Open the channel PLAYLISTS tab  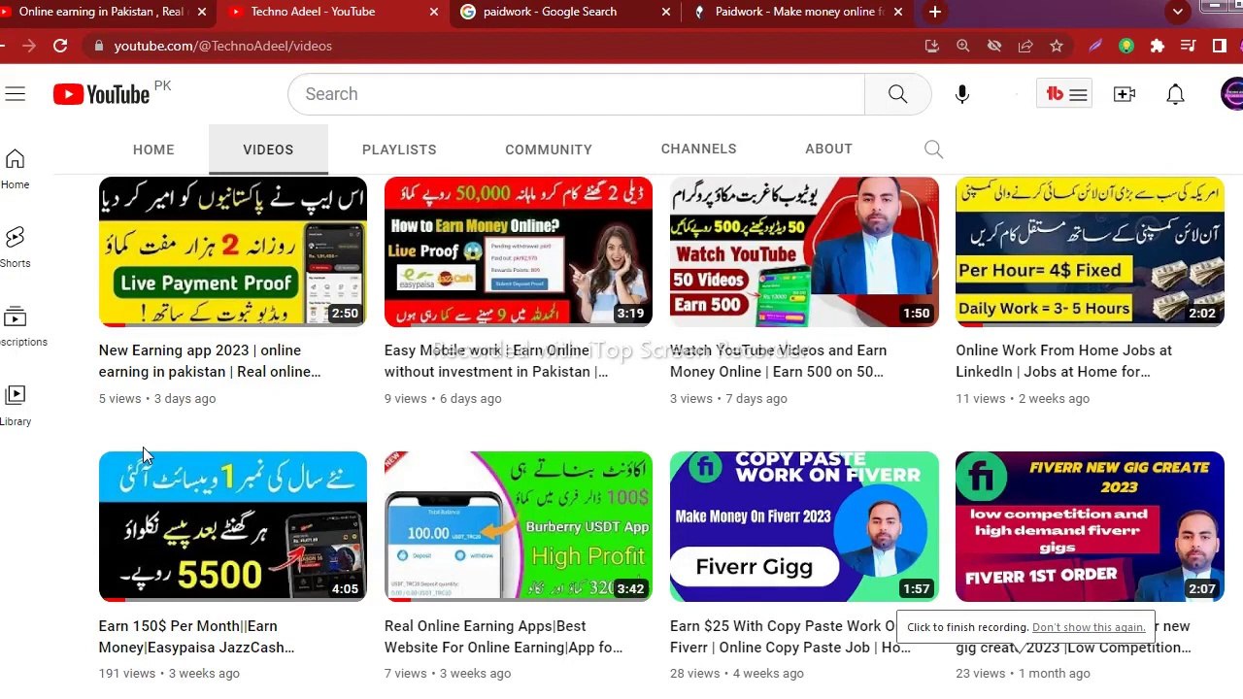[399, 150]
